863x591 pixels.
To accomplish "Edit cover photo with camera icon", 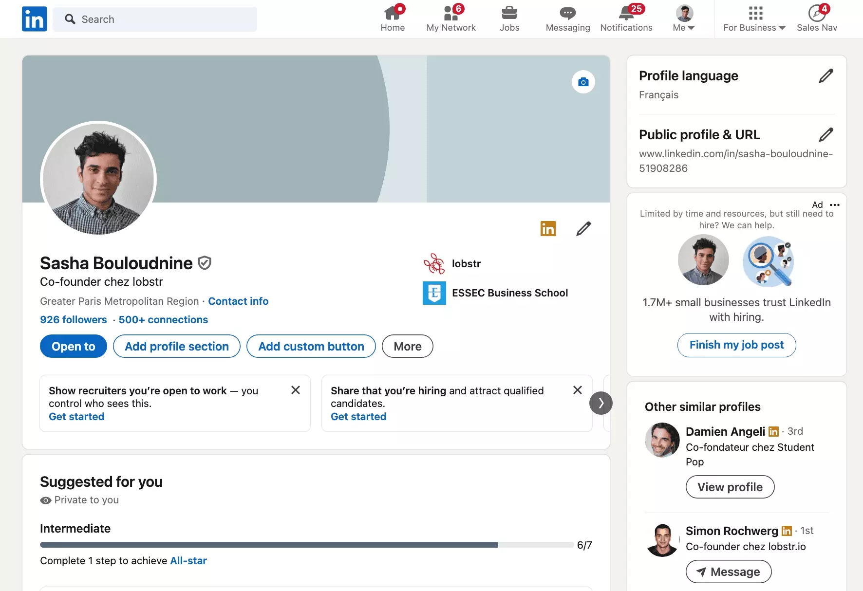I will coord(583,82).
